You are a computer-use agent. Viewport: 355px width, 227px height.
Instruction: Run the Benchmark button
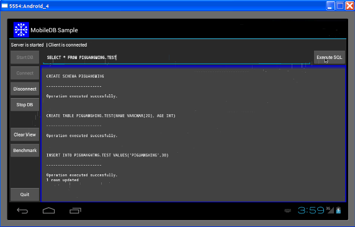[25, 150]
